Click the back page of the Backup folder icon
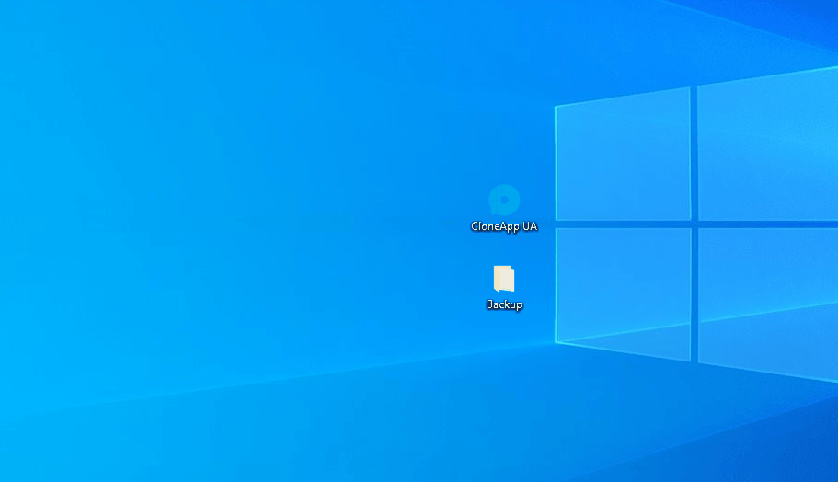This screenshot has width=838, height=482. tap(497, 275)
